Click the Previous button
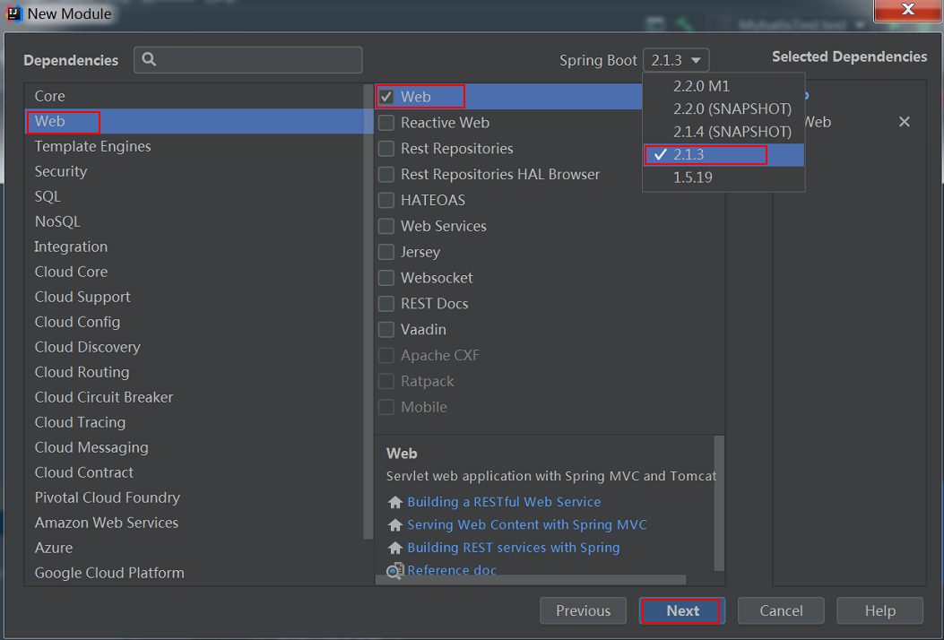The width and height of the screenshot is (944, 640). [x=583, y=611]
